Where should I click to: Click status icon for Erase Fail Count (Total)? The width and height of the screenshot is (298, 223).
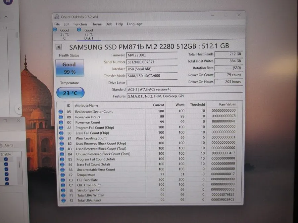tap(63, 165)
